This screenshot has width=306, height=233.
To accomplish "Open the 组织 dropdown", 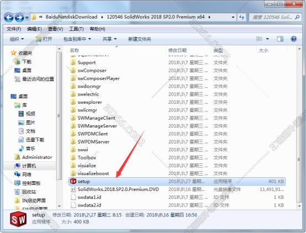I will click(x=17, y=39).
